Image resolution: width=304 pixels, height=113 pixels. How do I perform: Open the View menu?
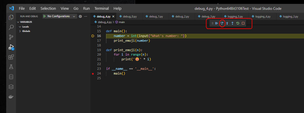coord(65,8)
